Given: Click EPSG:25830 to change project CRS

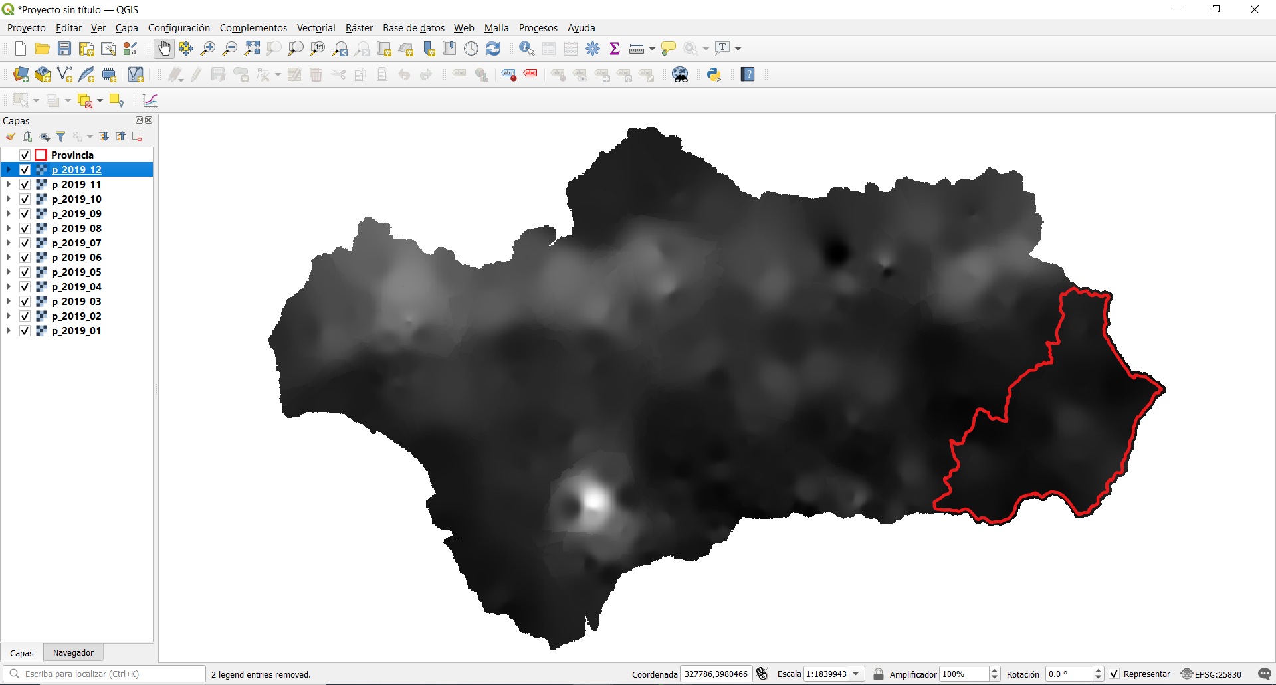Looking at the screenshot, I should point(1218,674).
